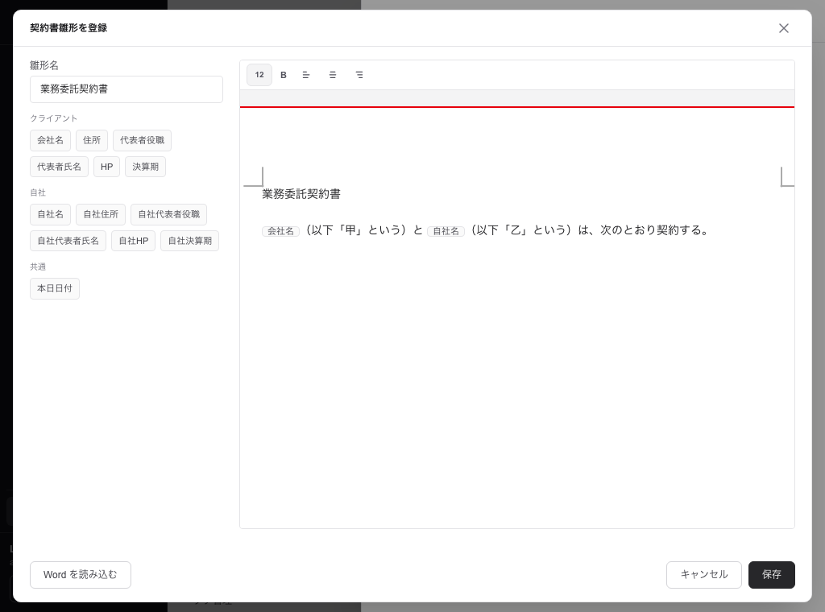Click the （以下「甲」という）と text in document

click(x=363, y=230)
